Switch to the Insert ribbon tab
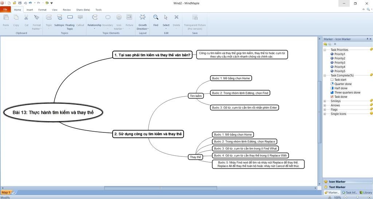373x199 pixels. pyautogui.click(x=30, y=10)
